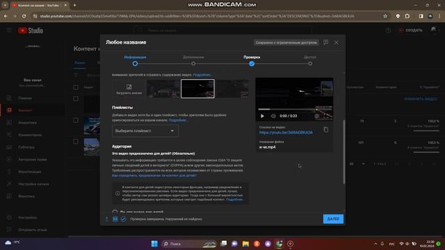The width and height of the screenshot is (445, 250).
Task: Enter fullscreen in preview player
Action: [327, 116]
